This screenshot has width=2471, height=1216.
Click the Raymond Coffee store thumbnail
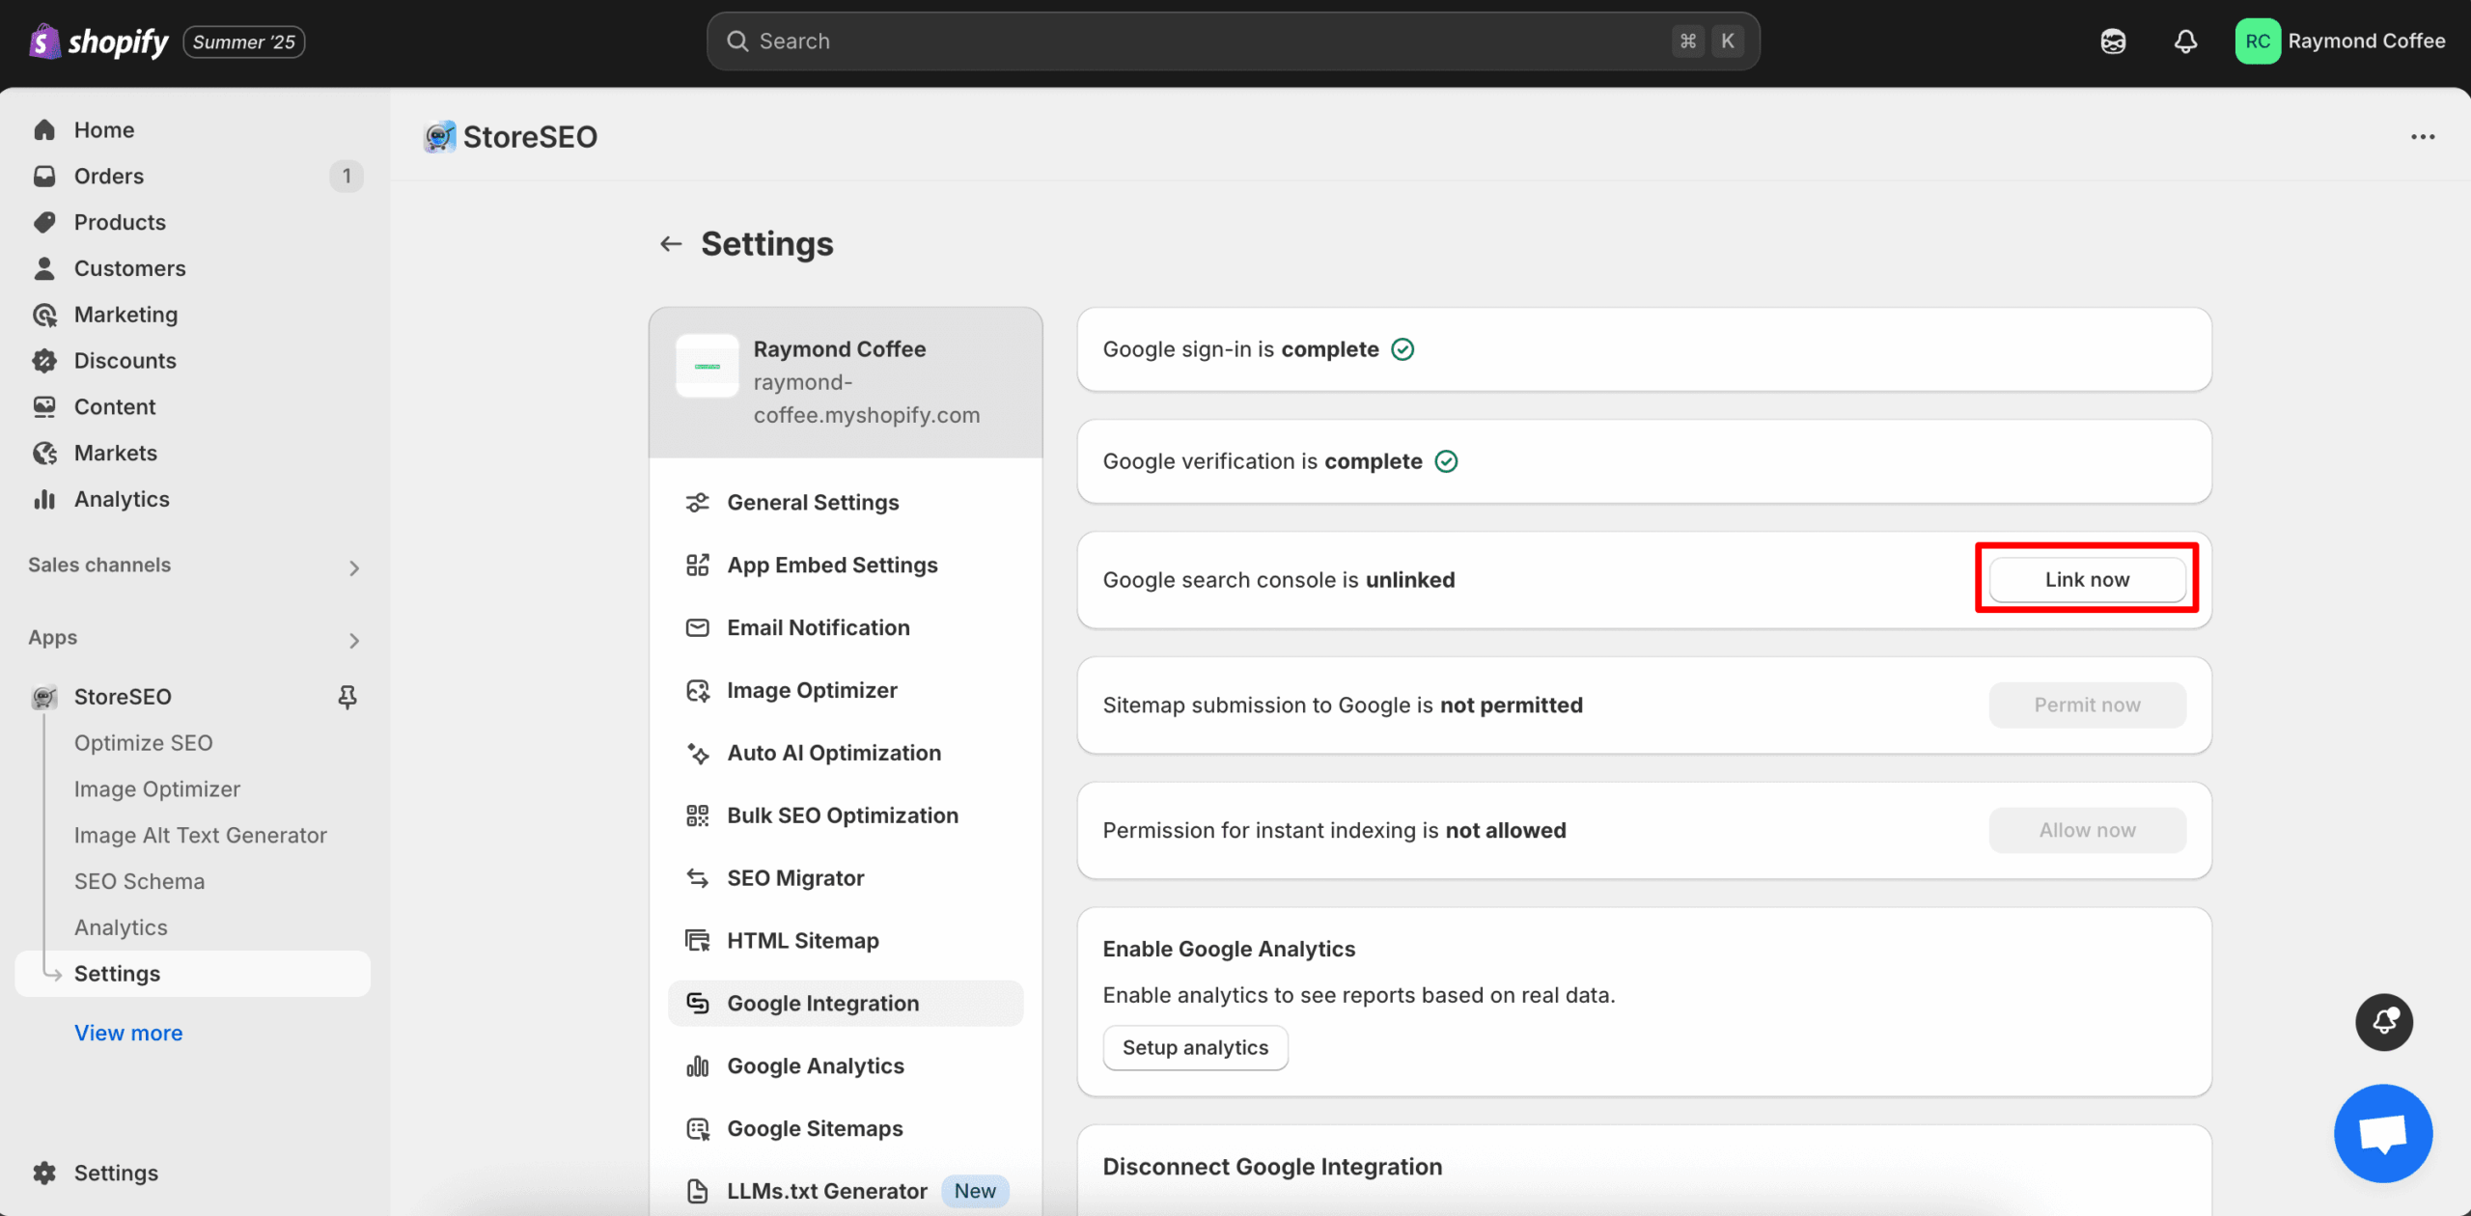708,367
